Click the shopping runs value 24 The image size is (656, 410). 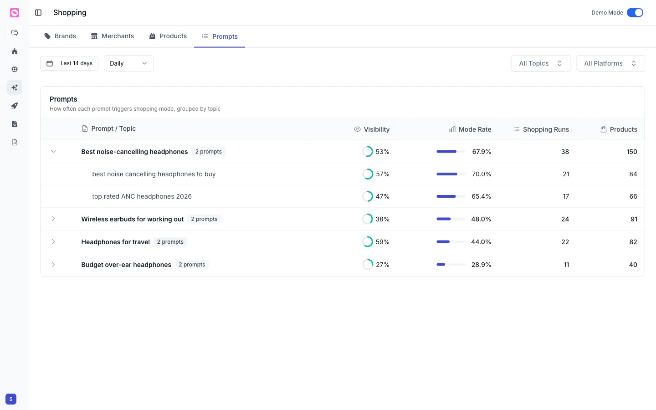(565, 219)
